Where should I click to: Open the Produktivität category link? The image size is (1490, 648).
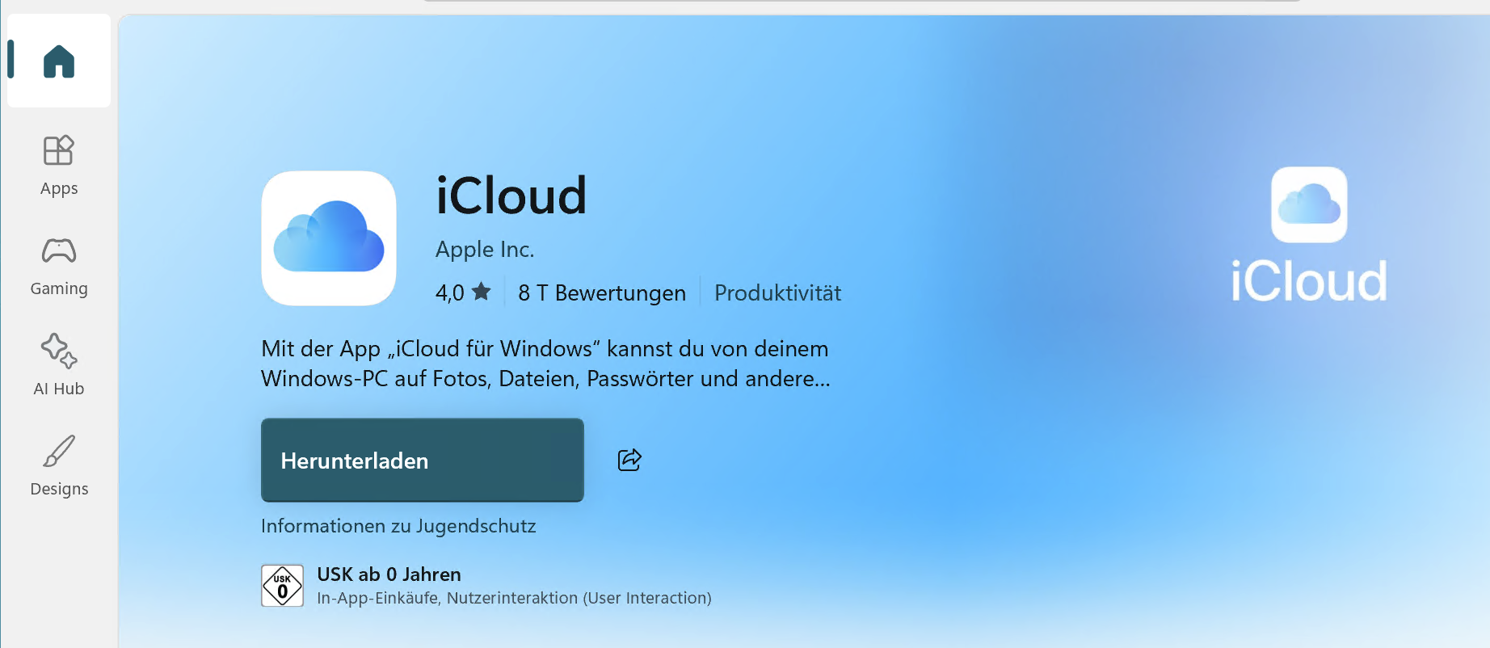(x=777, y=292)
